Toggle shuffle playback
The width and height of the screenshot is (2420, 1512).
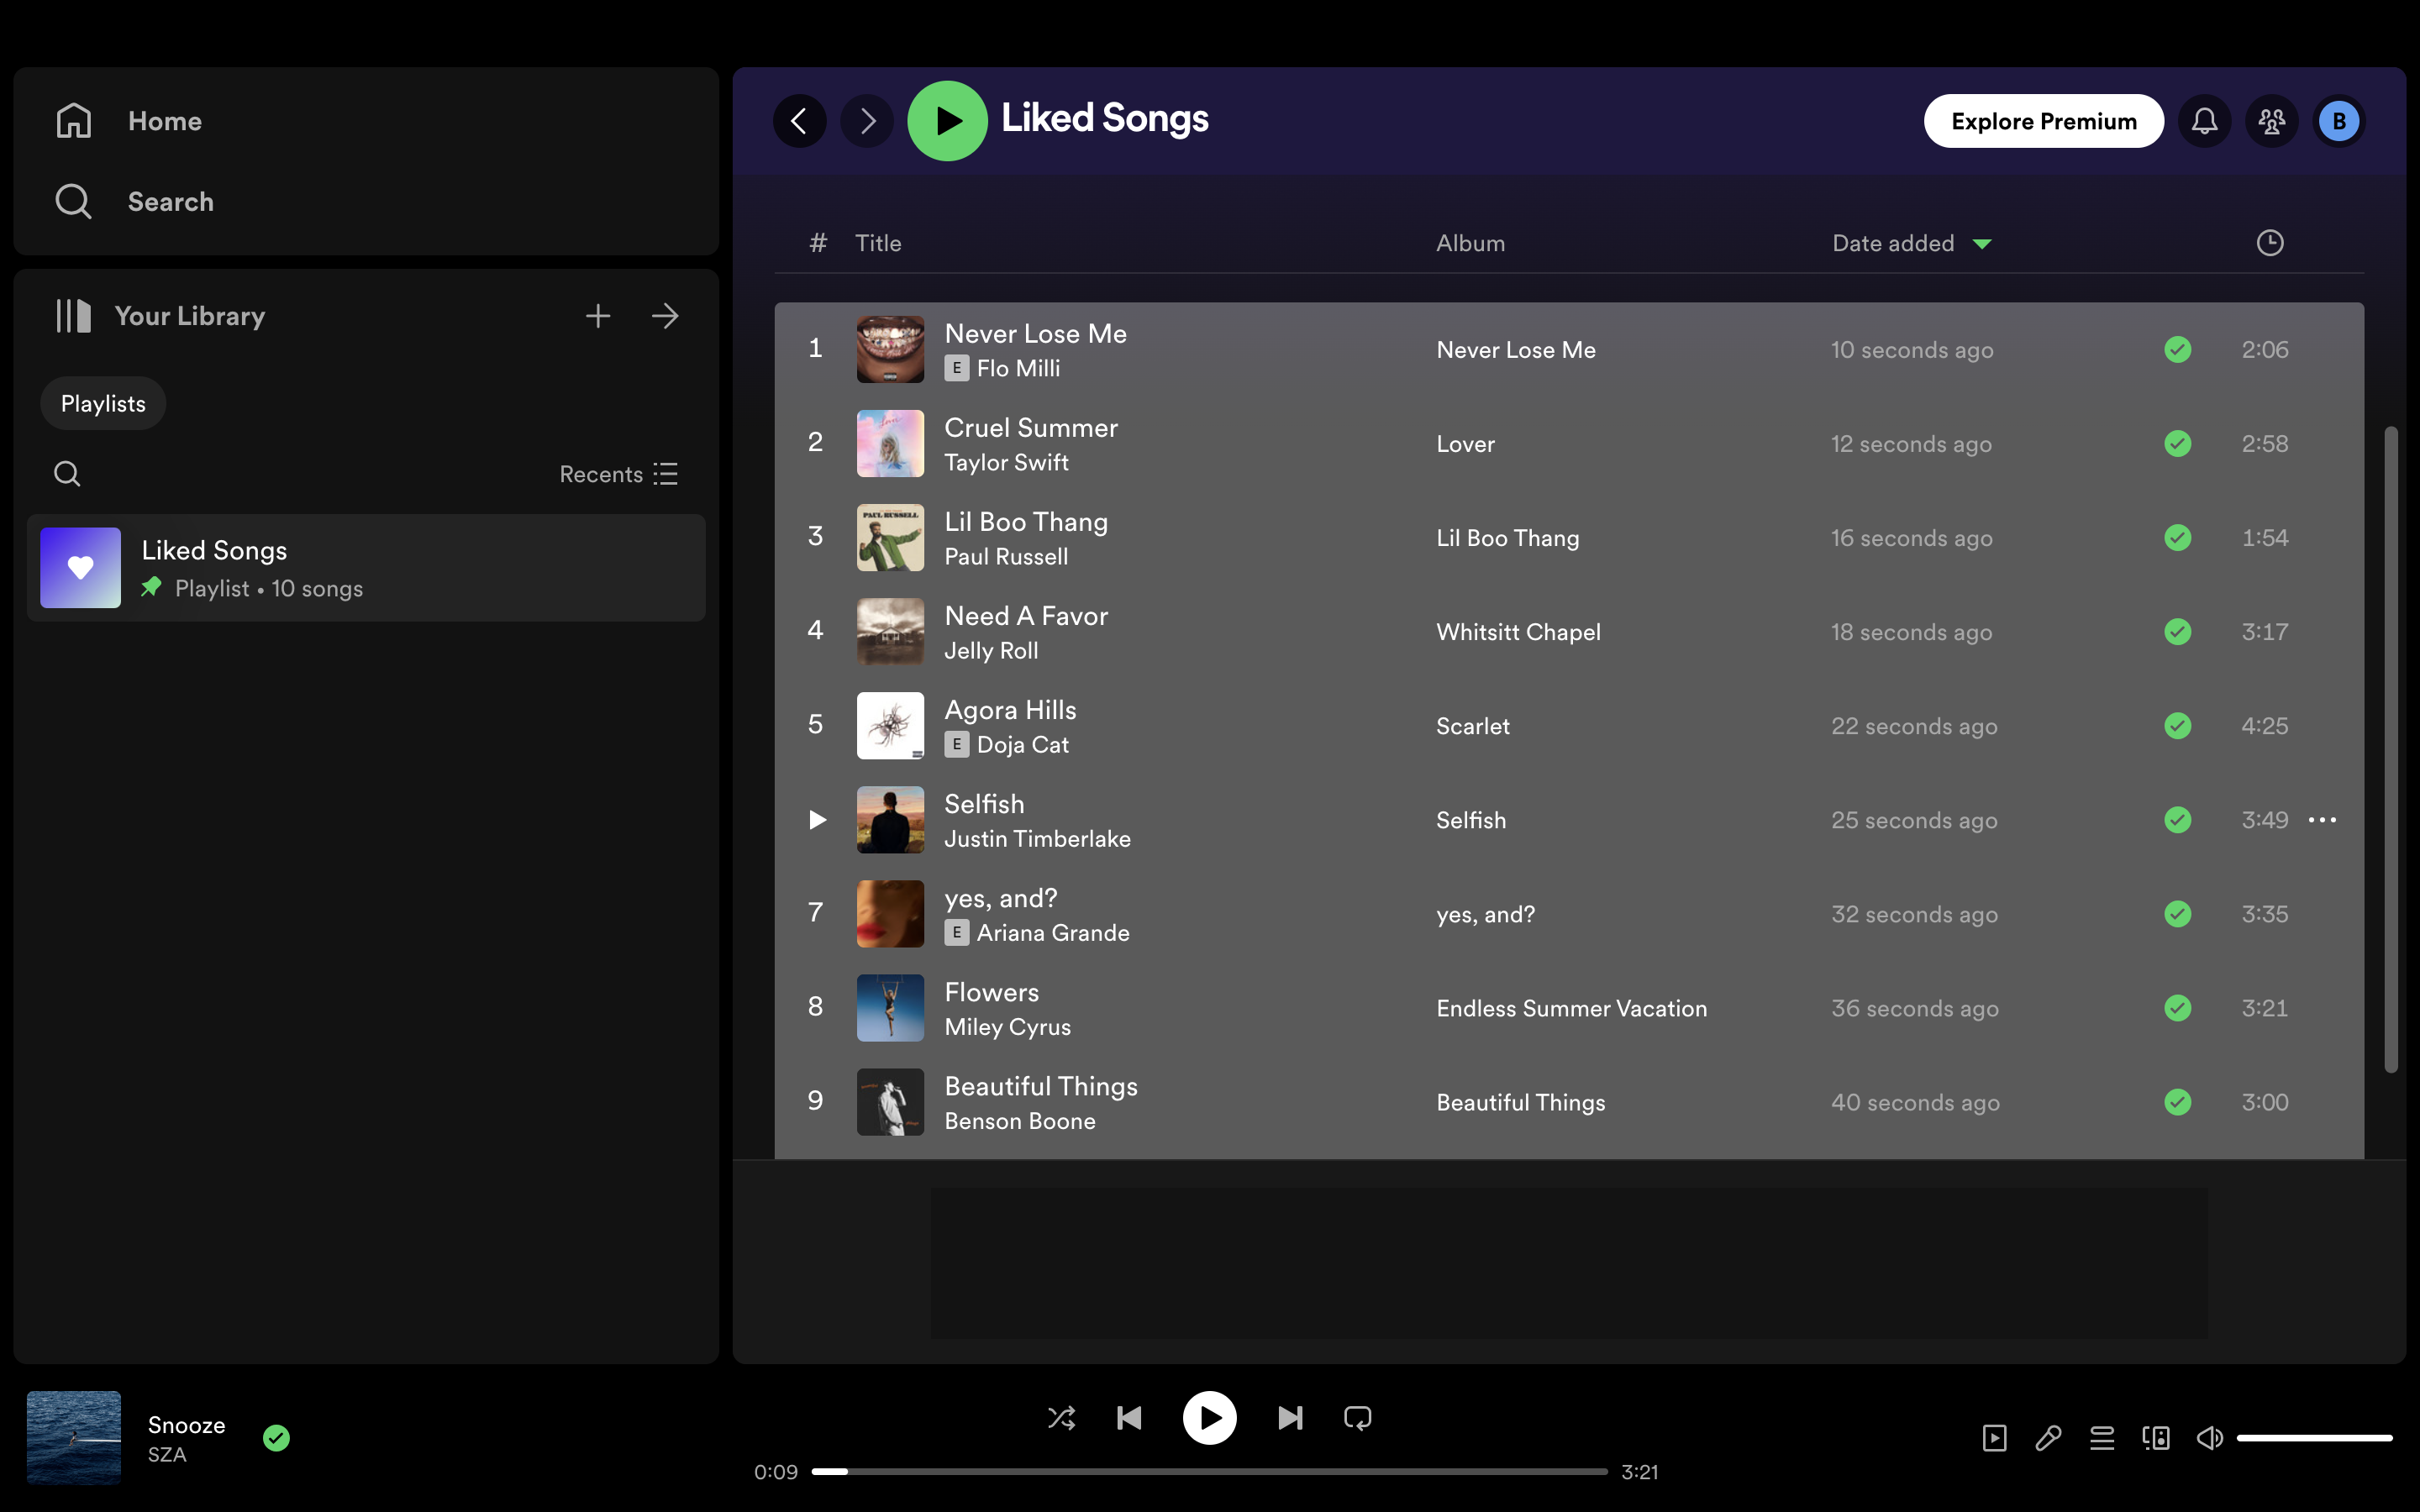coord(1061,1417)
